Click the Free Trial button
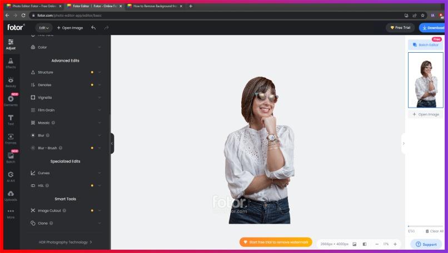Screen dimensions: 448x253 (x=400, y=28)
